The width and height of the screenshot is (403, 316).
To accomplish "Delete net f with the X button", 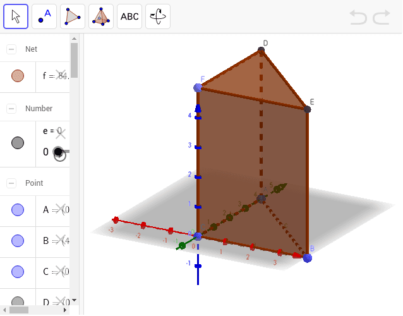I will [x=61, y=75].
